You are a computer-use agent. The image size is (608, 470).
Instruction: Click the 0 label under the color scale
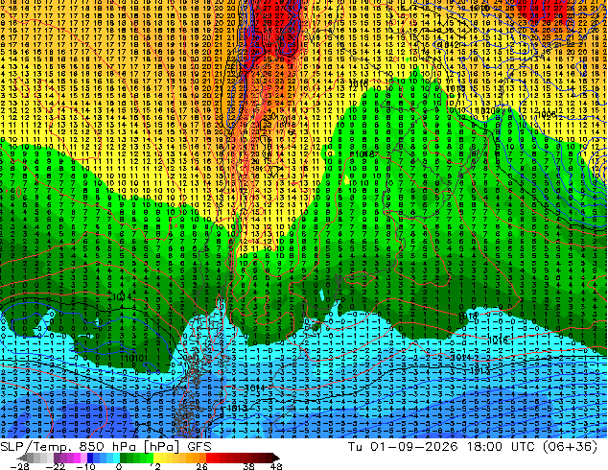pyautogui.click(x=119, y=466)
